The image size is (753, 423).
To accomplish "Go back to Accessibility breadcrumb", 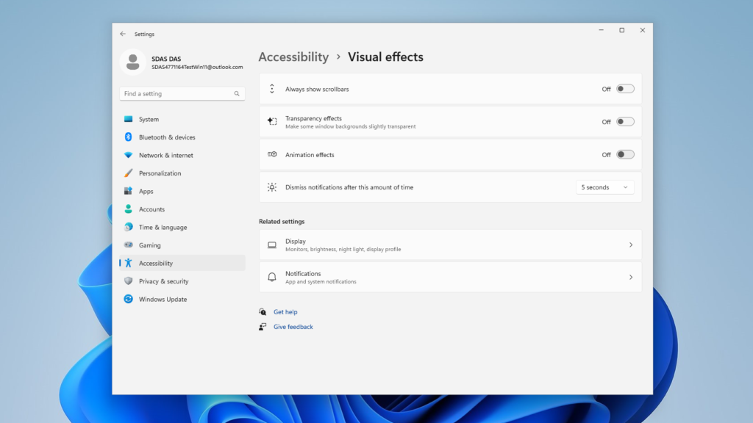I will pos(293,57).
